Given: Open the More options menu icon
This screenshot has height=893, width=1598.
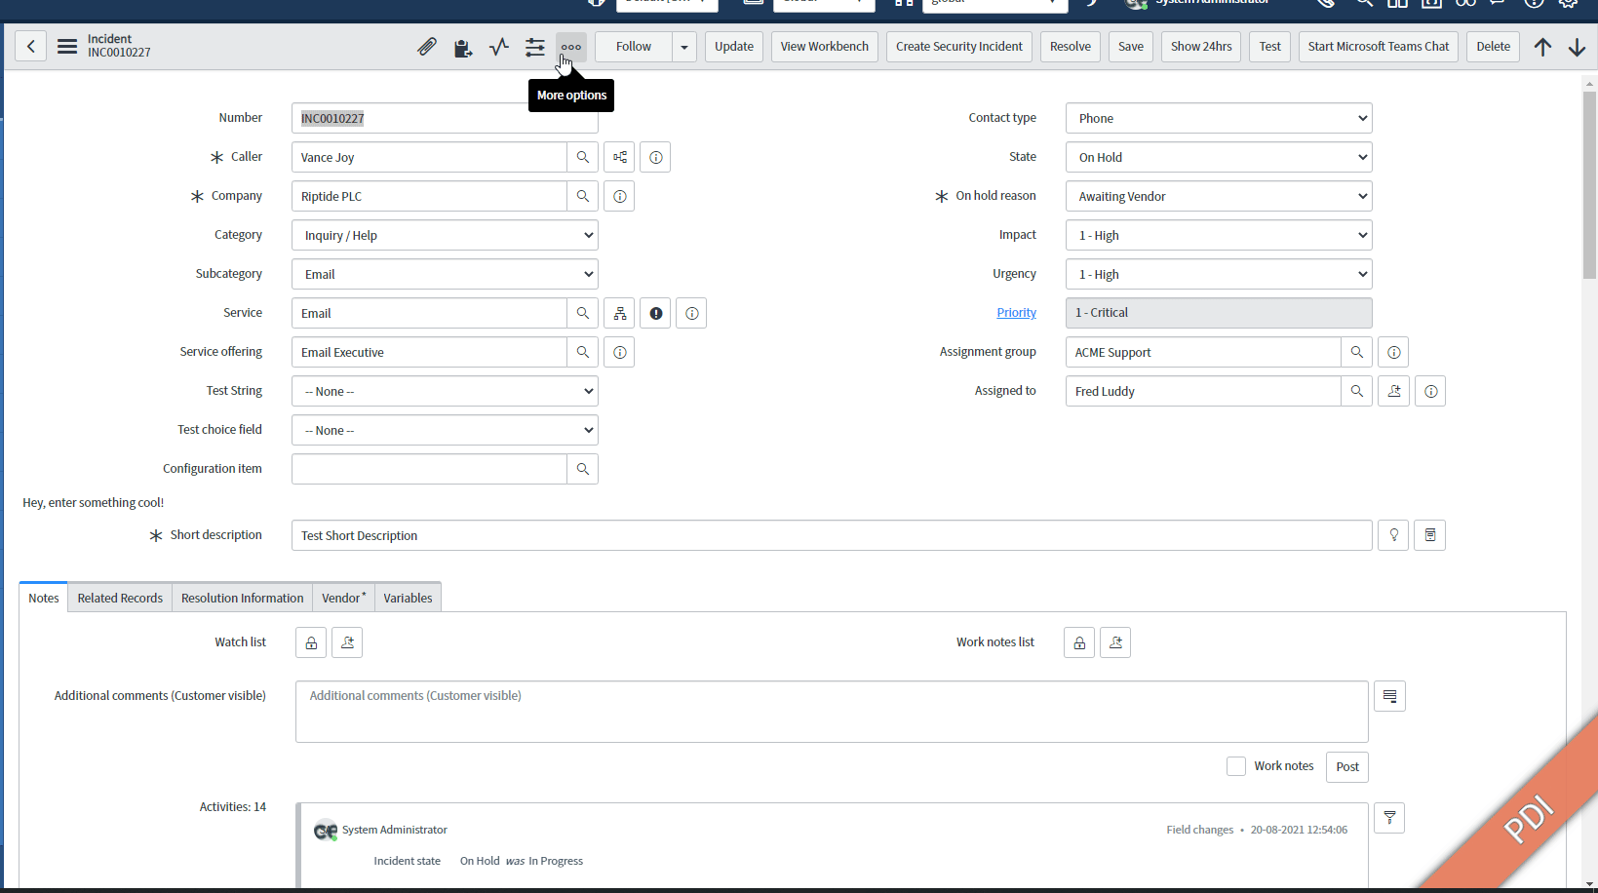Looking at the screenshot, I should (570, 46).
